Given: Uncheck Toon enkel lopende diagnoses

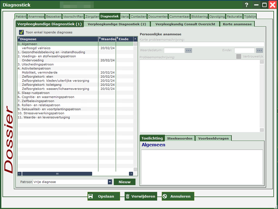Looking at the screenshot, I should (21, 32).
